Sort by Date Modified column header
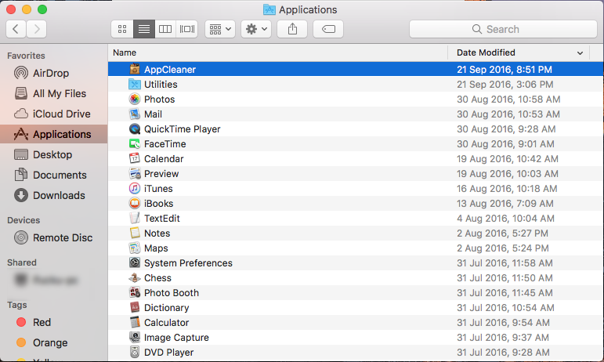Image resolution: width=604 pixels, height=362 pixels. (519, 52)
